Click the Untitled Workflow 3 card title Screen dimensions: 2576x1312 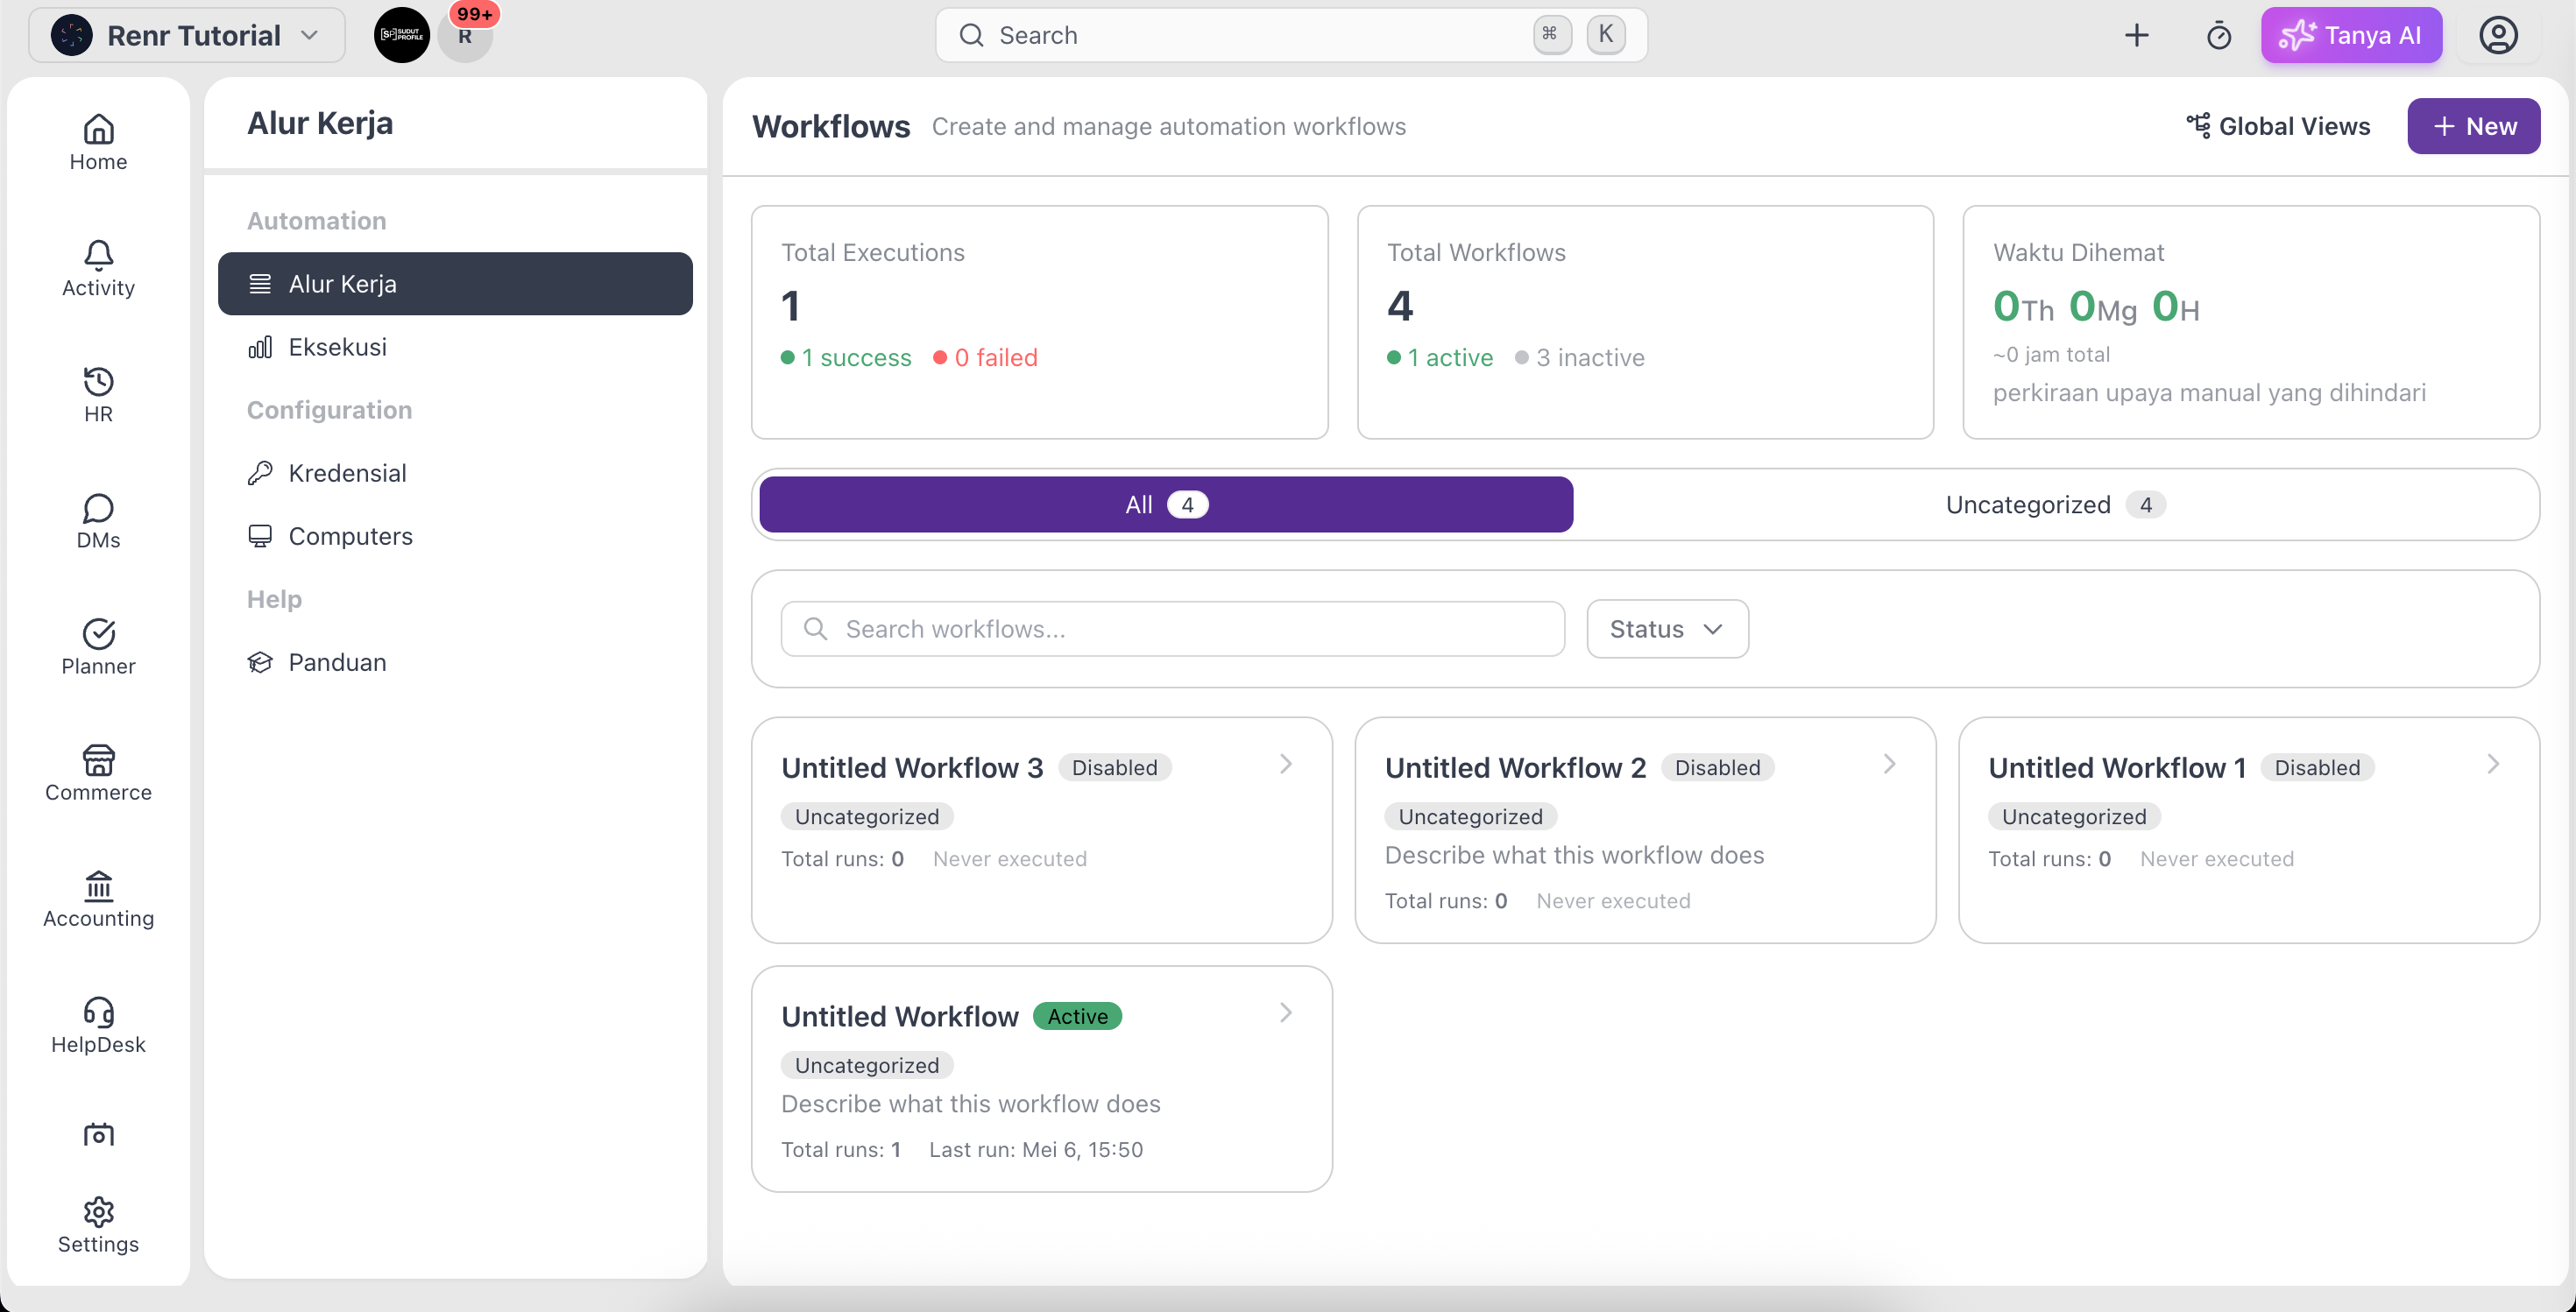point(911,767)
